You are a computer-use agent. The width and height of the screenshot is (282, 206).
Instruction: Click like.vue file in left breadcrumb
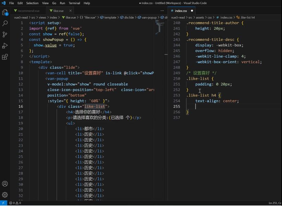coord(69,18)
